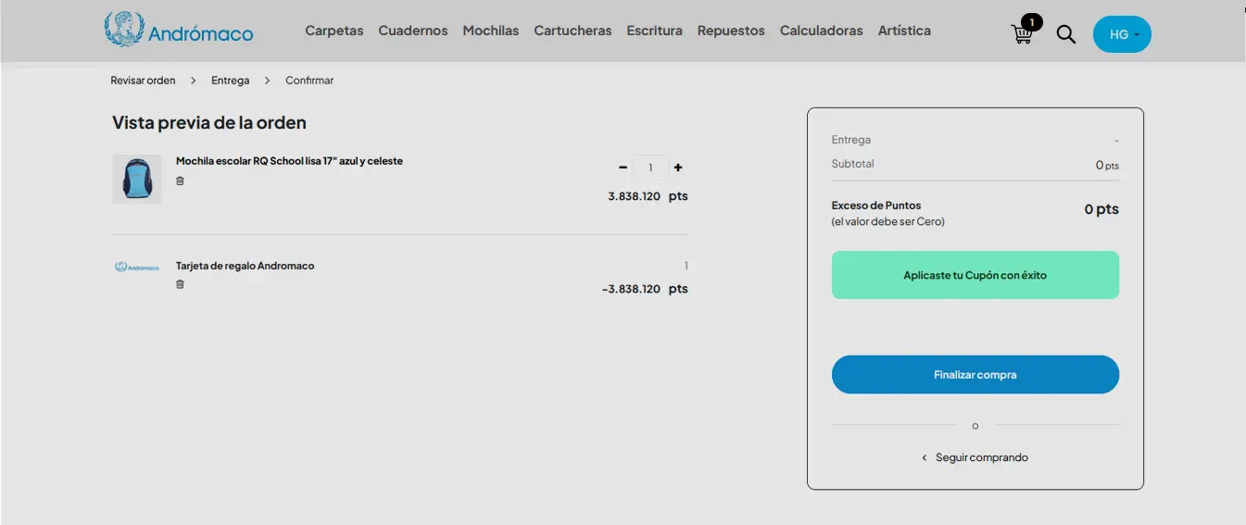Click the Andromaco gift card logo thumbnail
The height and width of the screenshot is (525, 1246).
(136, 267)
